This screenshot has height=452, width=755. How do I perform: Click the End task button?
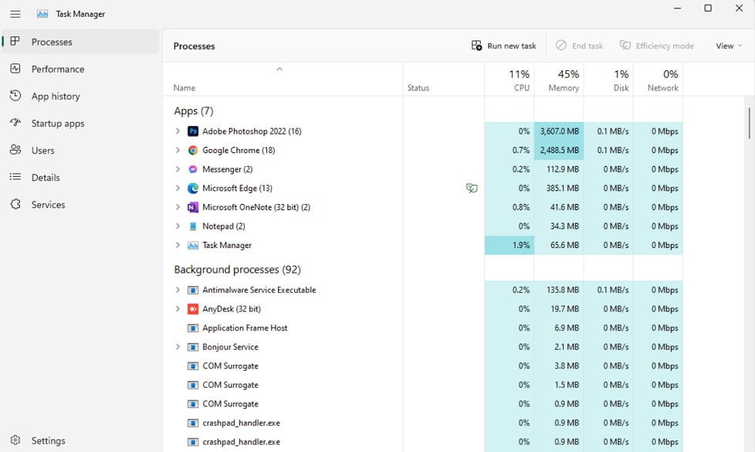[579, 46]
